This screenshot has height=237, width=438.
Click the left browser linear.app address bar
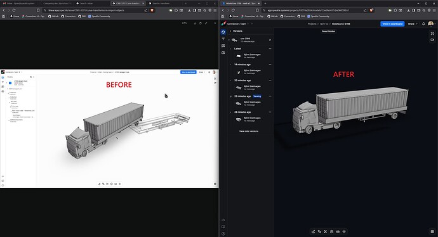click(86, 10)
